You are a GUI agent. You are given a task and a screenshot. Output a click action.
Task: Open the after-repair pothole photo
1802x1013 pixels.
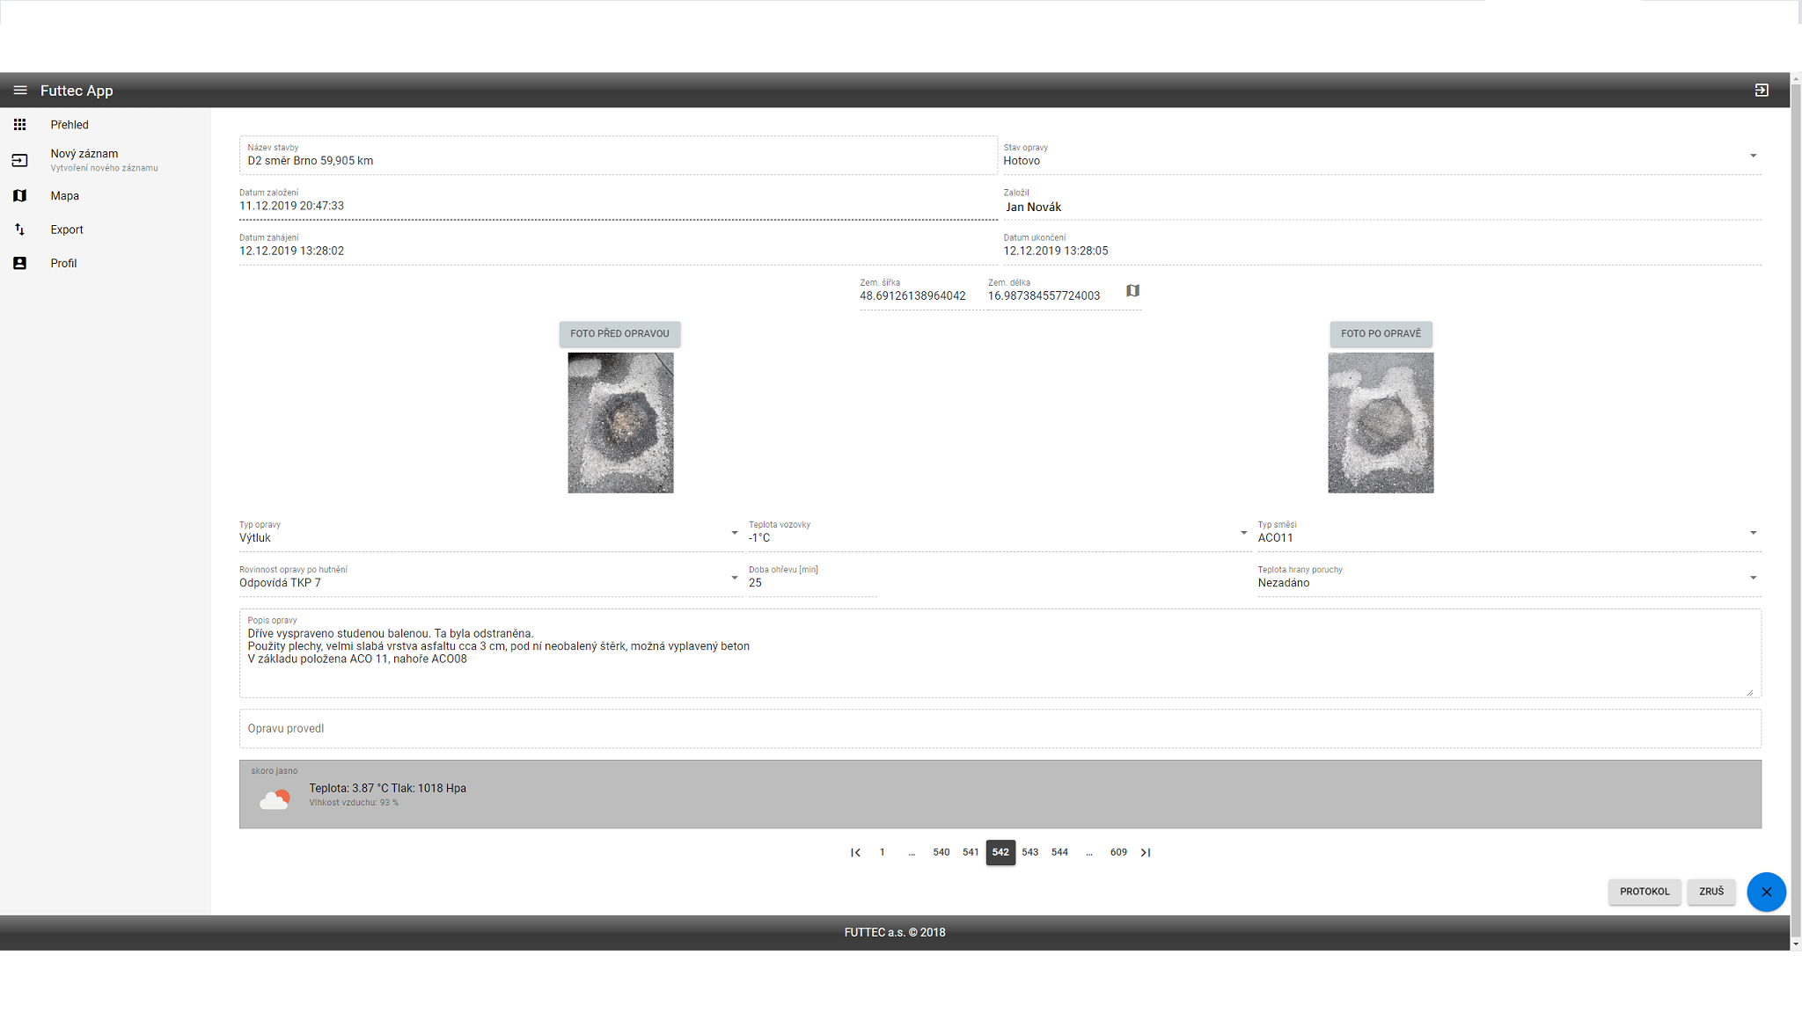[1381, 423]
